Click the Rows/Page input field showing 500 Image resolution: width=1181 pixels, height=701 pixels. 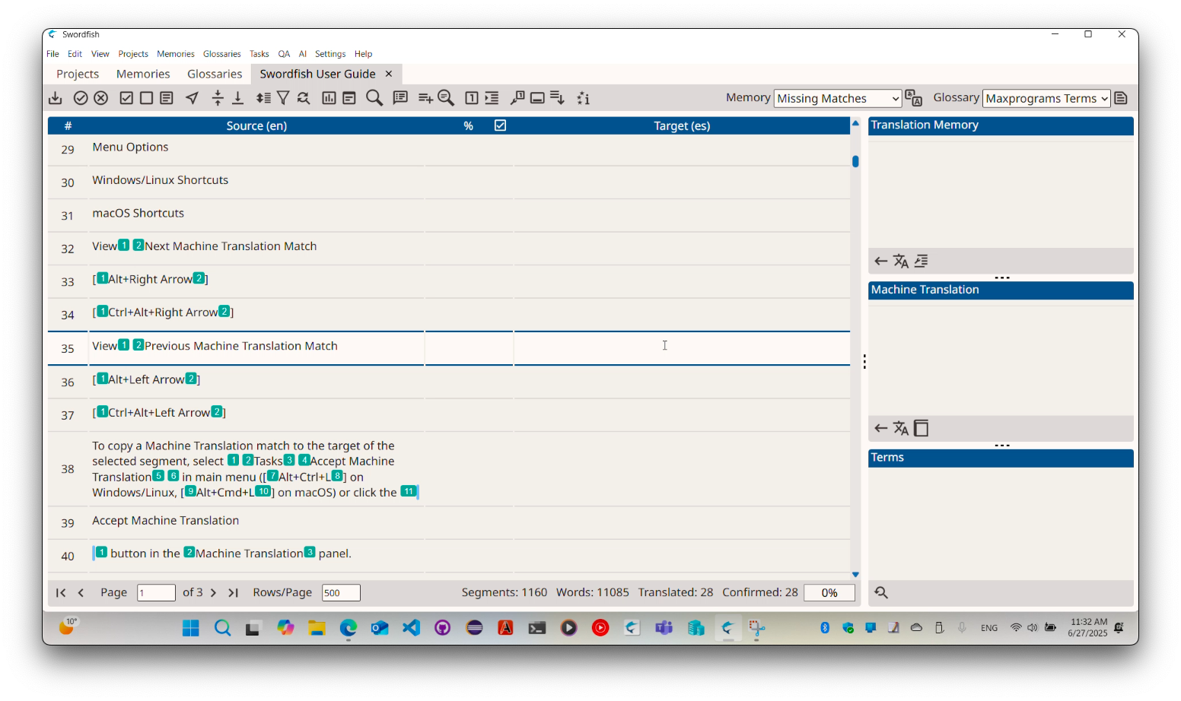point(341,593)
